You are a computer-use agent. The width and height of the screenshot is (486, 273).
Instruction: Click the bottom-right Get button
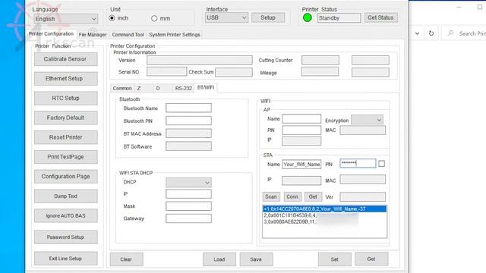click(x=371, y=259)
